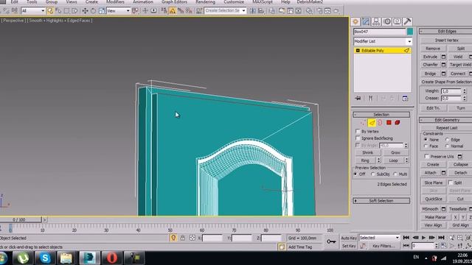Click Create Shape From Selection button
472x265 pixels.
(x=446, y=82)
